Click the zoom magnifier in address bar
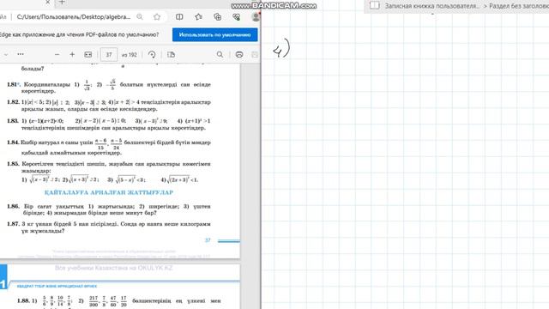 (140, 17)
